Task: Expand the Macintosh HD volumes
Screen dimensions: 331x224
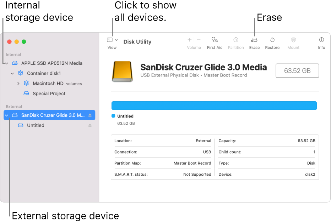Action: (x=18, y=83)
